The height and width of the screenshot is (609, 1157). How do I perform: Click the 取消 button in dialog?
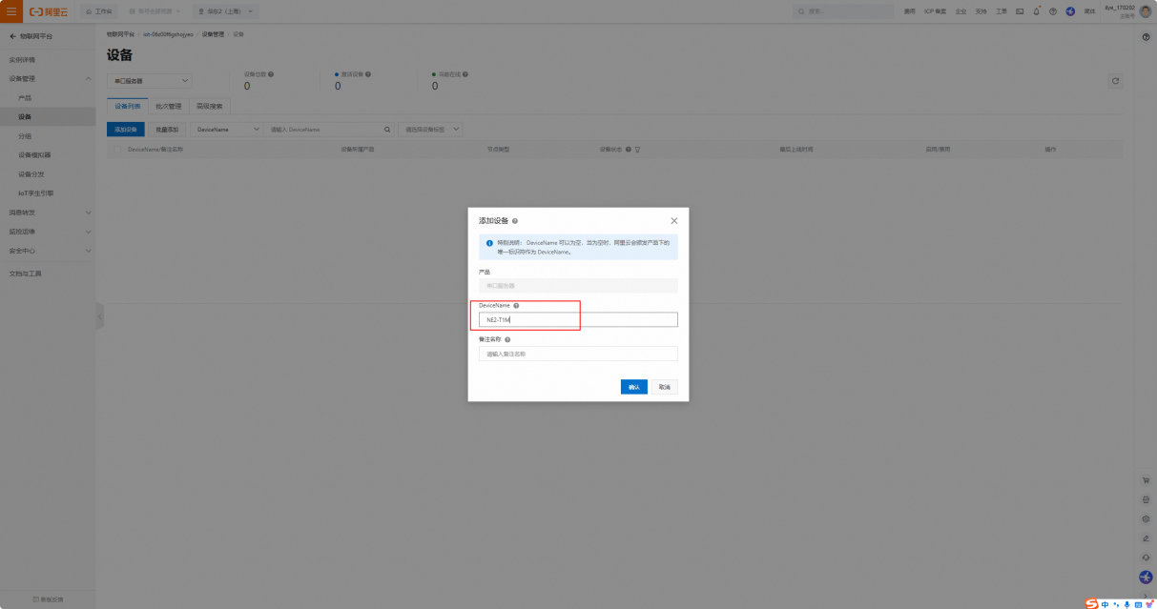[x=664, y=387]
